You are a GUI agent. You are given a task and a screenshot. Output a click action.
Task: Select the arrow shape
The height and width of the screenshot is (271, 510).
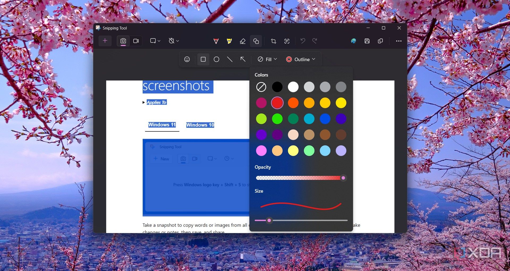pyautogui.click(x=243, y=59)
